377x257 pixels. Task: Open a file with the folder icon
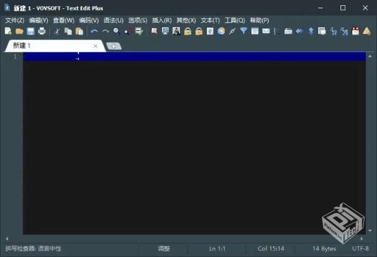(x=19, y=31)
